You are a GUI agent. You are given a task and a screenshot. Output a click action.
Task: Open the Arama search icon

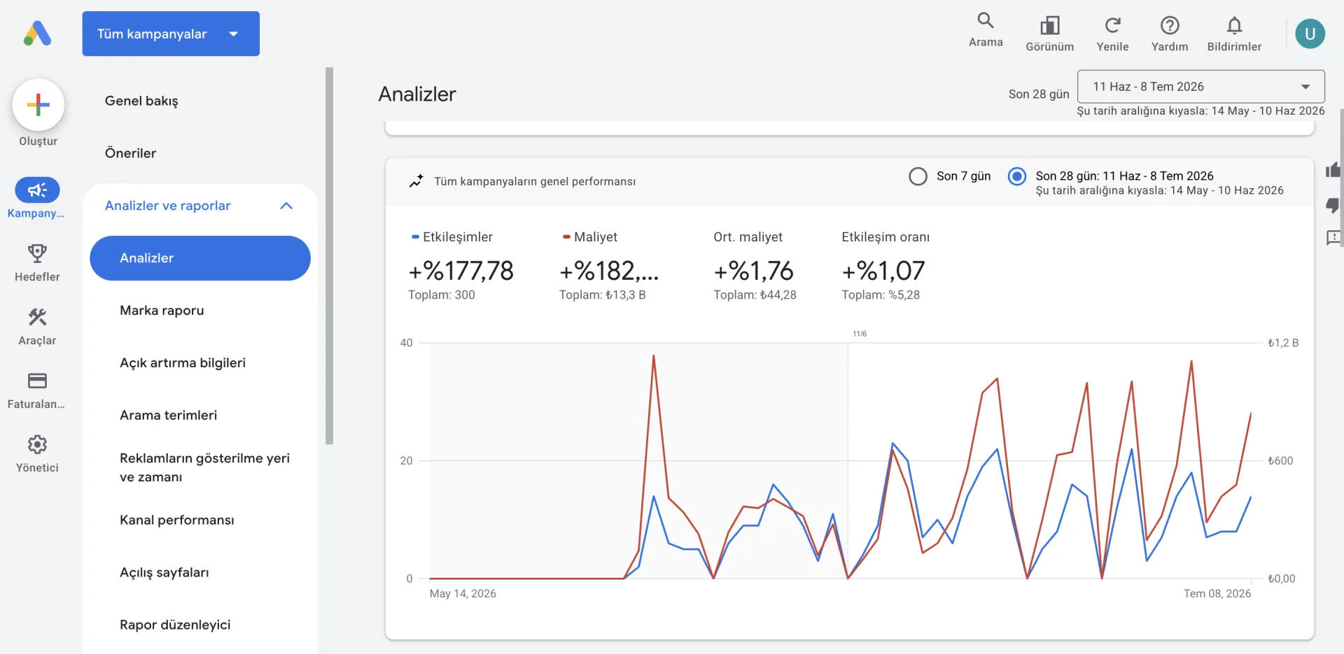tap(986, 20)
